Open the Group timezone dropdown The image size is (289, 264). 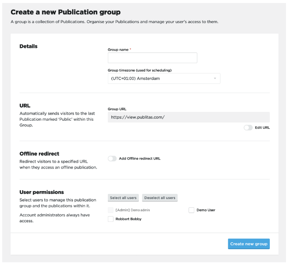tap(164, 78)
